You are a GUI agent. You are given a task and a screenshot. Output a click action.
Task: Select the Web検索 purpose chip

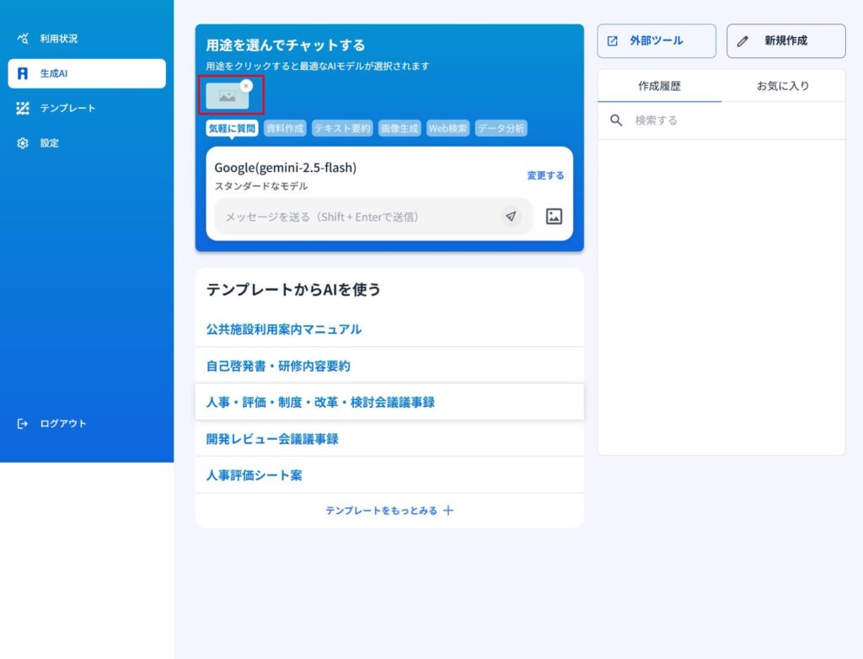point(448,129)
